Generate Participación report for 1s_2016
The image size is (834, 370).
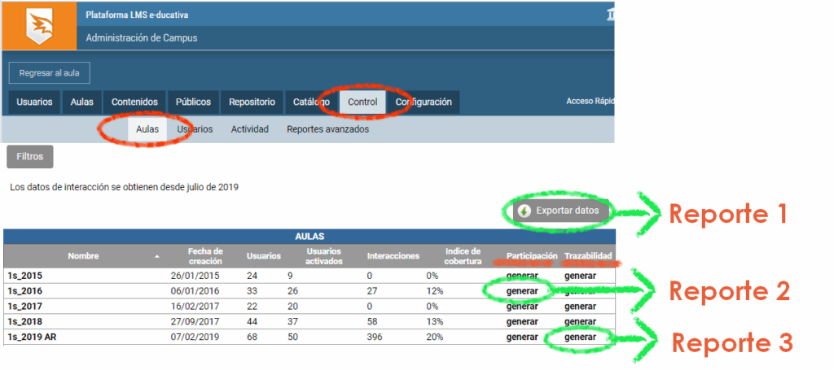pyautogui.click(x=521, y=290)
